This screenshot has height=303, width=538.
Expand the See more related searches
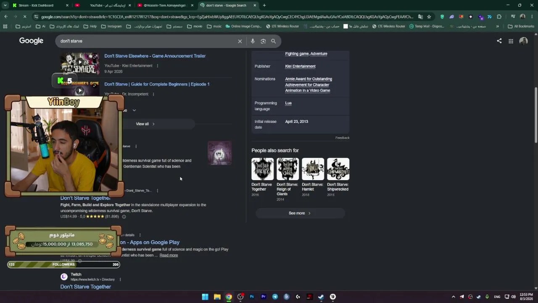click(x=300, y=213)
